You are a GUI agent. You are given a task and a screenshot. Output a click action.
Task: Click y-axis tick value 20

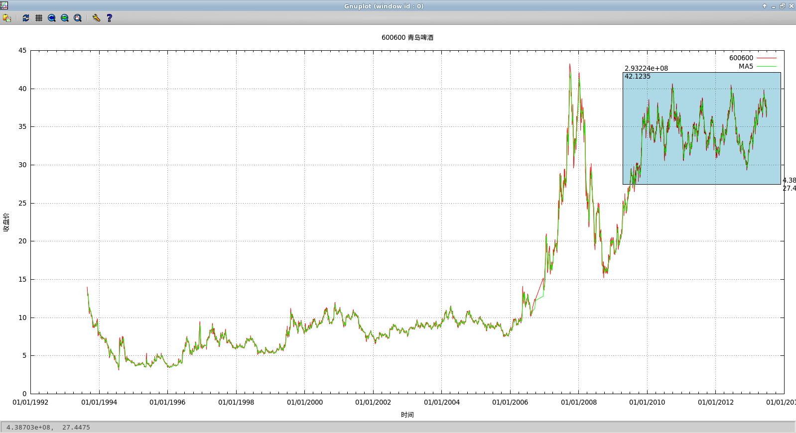tap(22, 241)
